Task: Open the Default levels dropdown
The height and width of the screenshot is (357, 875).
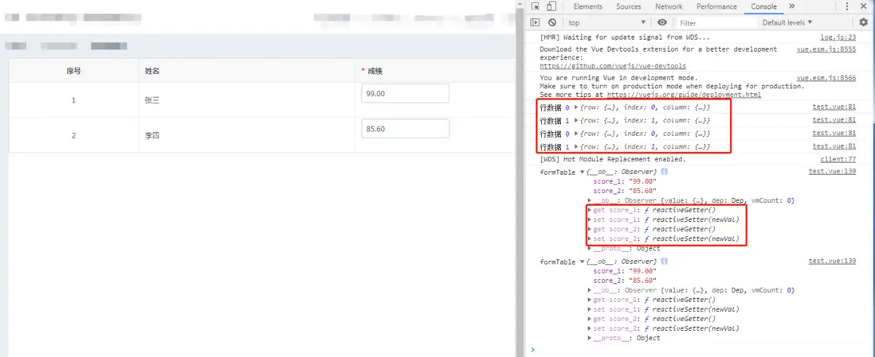Action: point(787,23)
